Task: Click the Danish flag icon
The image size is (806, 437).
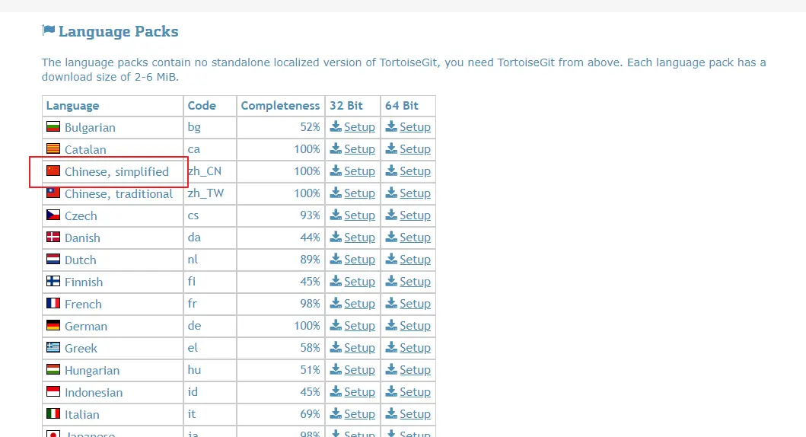Action: pyautogui.click(x=53, y=237)
